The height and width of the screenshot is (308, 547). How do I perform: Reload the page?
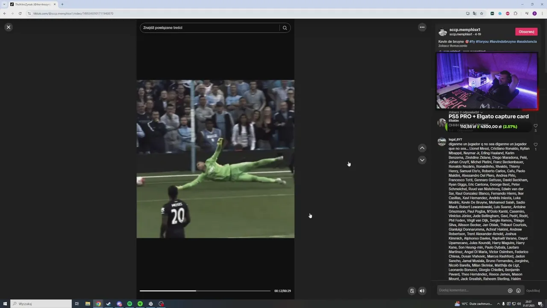coord(20,13)
